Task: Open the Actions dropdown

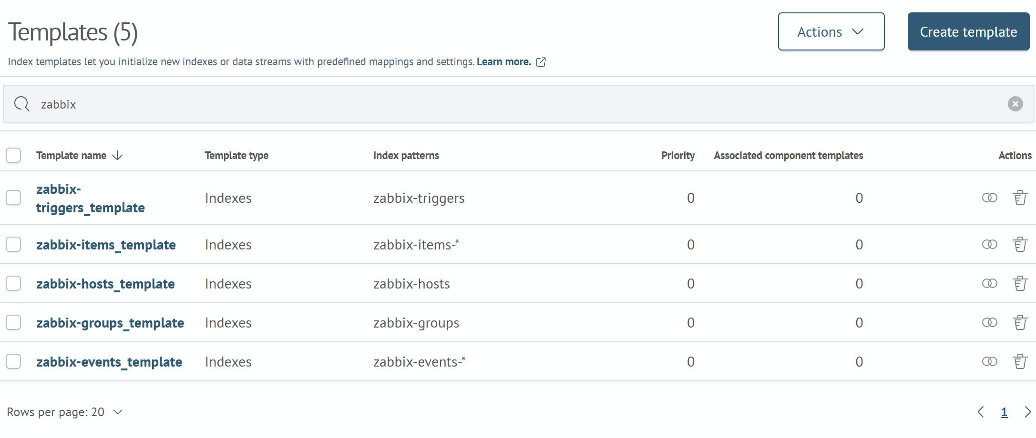Action: pyautogui.click(x=831, y=31)
